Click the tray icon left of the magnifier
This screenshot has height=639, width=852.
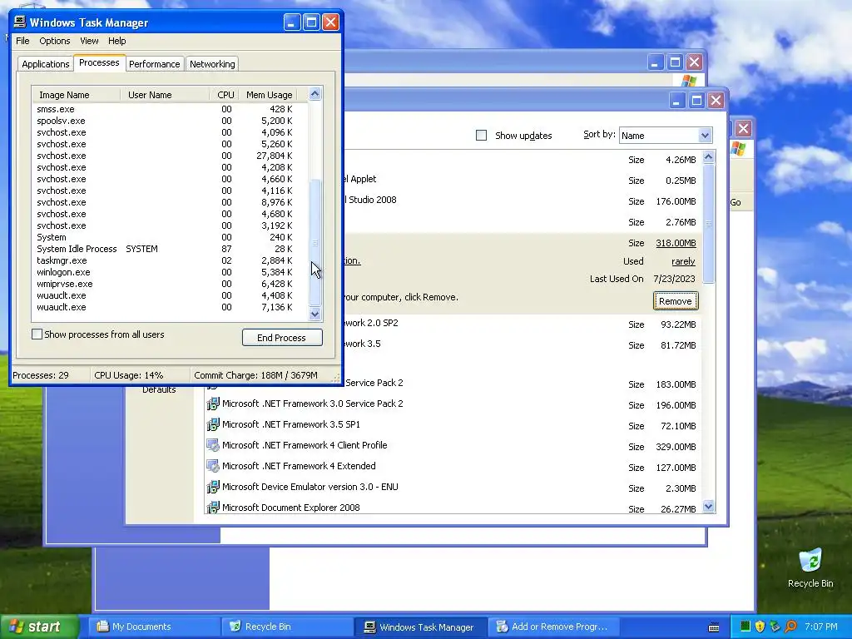click(775, 627)
